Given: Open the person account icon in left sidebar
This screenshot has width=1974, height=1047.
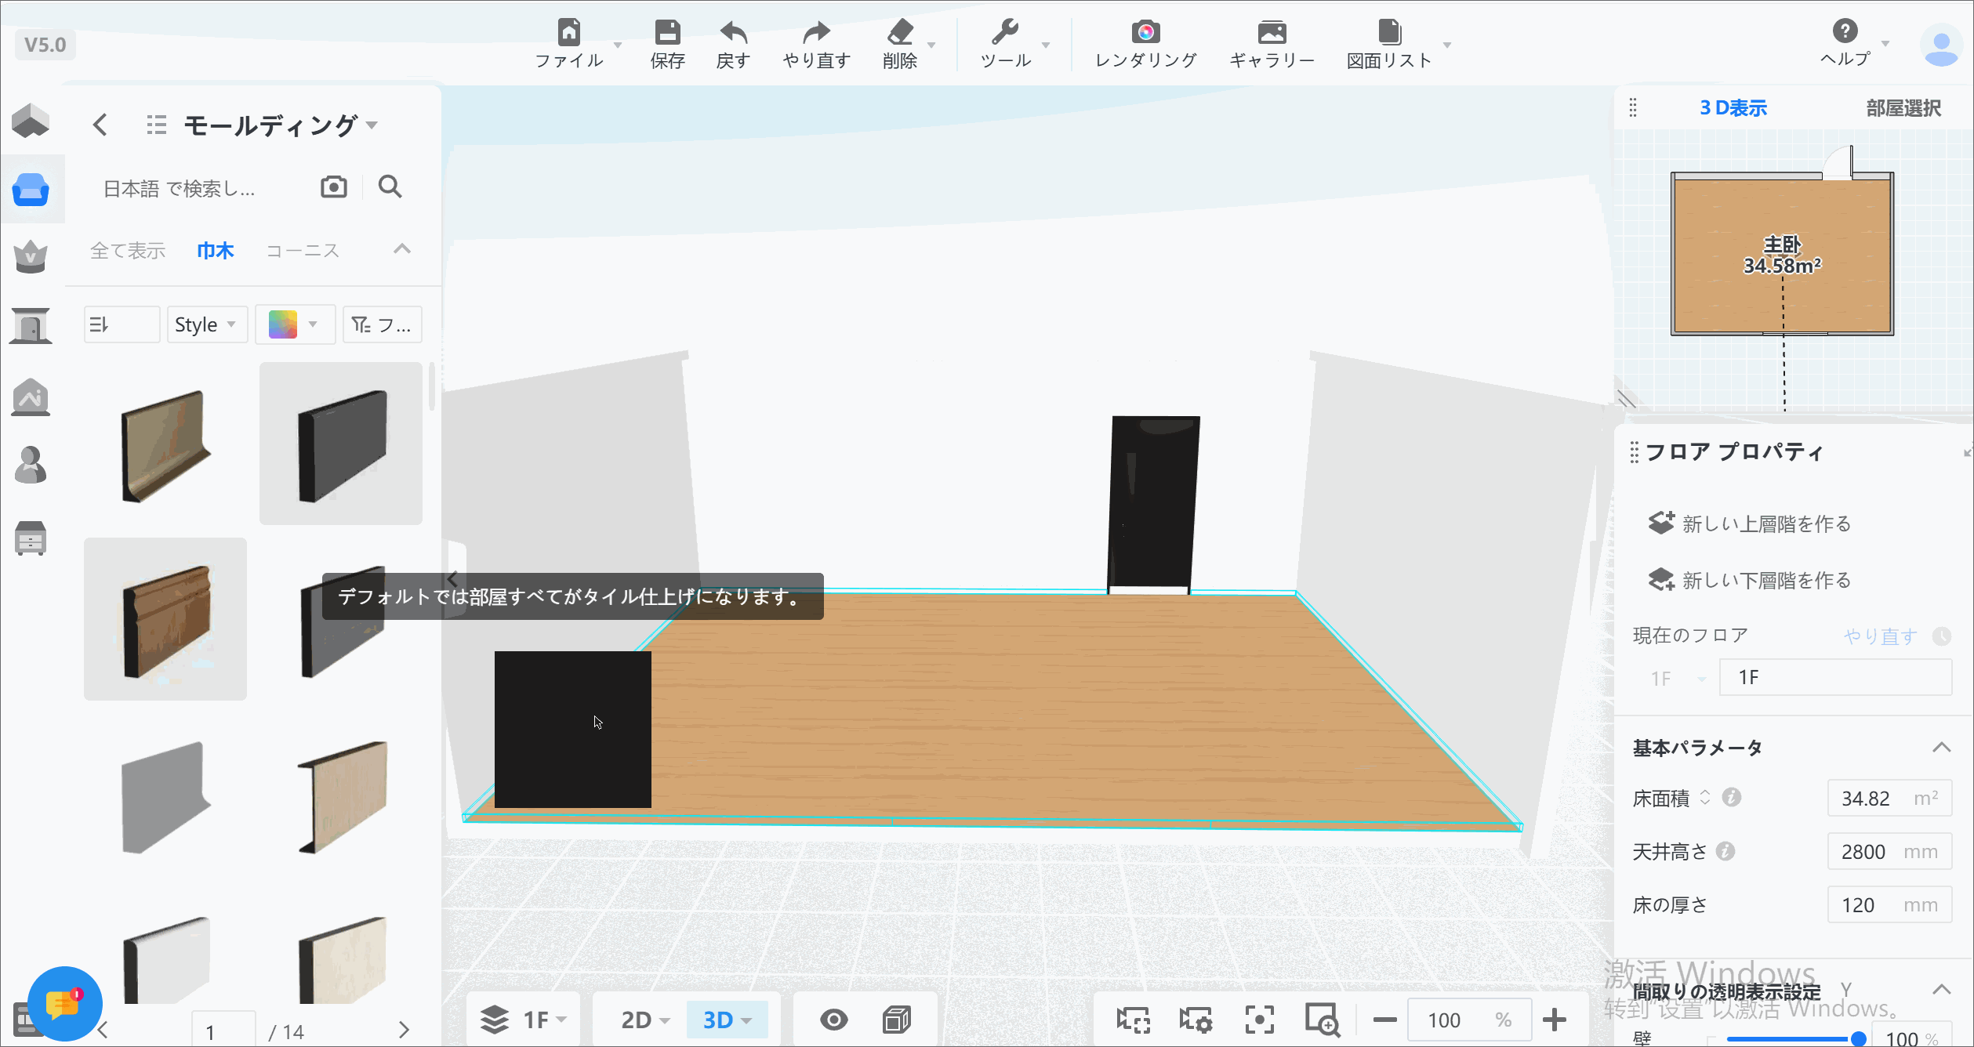Looking at the screenshot, I should coord(31,465).
